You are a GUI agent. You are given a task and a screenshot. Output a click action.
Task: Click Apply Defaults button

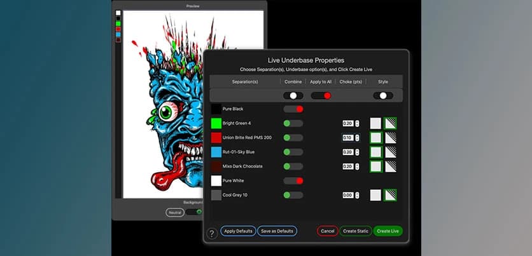point(238,231)
